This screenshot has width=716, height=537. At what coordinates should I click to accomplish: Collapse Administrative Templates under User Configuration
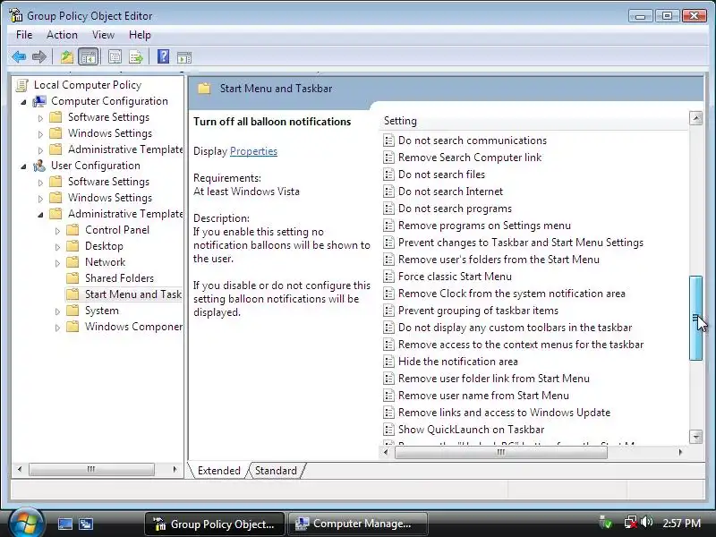[40, 215]
